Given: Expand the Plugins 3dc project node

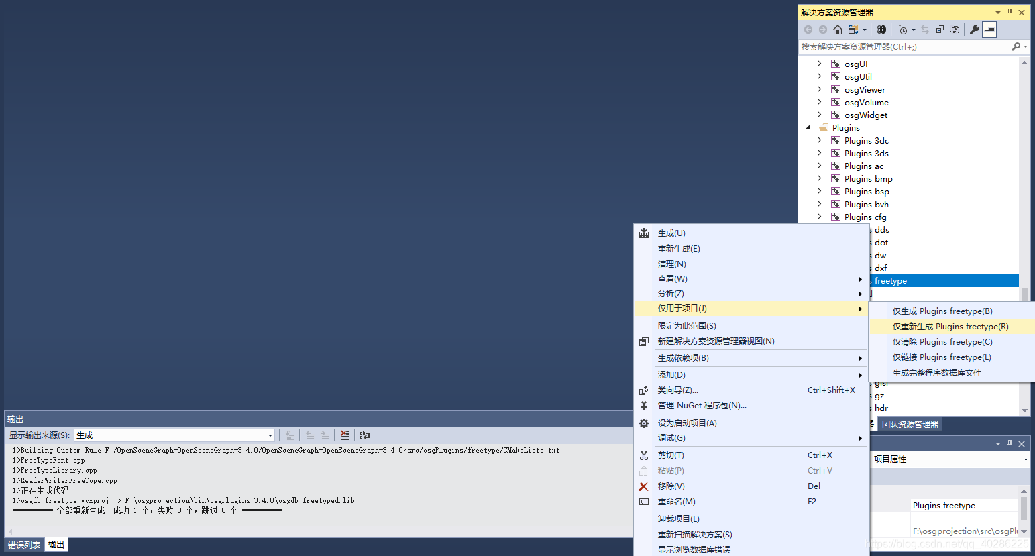Looking at the screenshot, I should pos(819,140).
